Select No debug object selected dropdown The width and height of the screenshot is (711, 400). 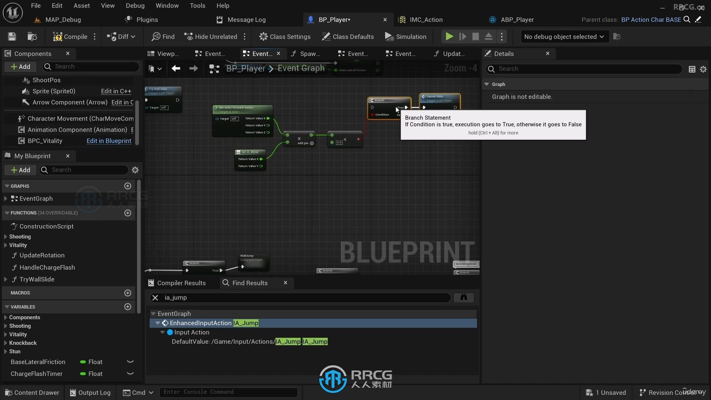click(564, 37)
